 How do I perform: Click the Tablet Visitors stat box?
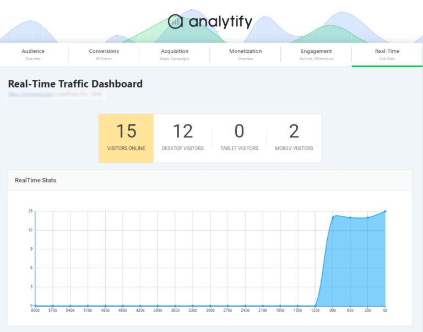coord(239,138)
